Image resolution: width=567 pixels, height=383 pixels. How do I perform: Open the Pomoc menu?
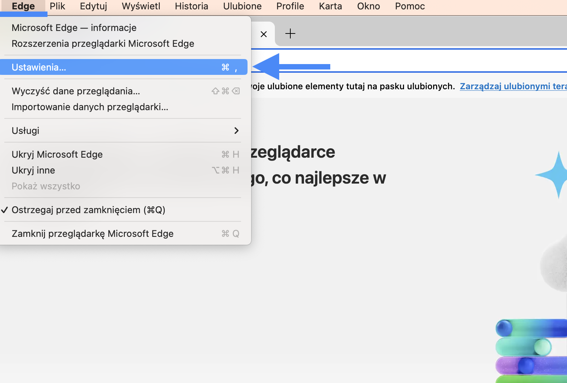(x=410, y=6)
